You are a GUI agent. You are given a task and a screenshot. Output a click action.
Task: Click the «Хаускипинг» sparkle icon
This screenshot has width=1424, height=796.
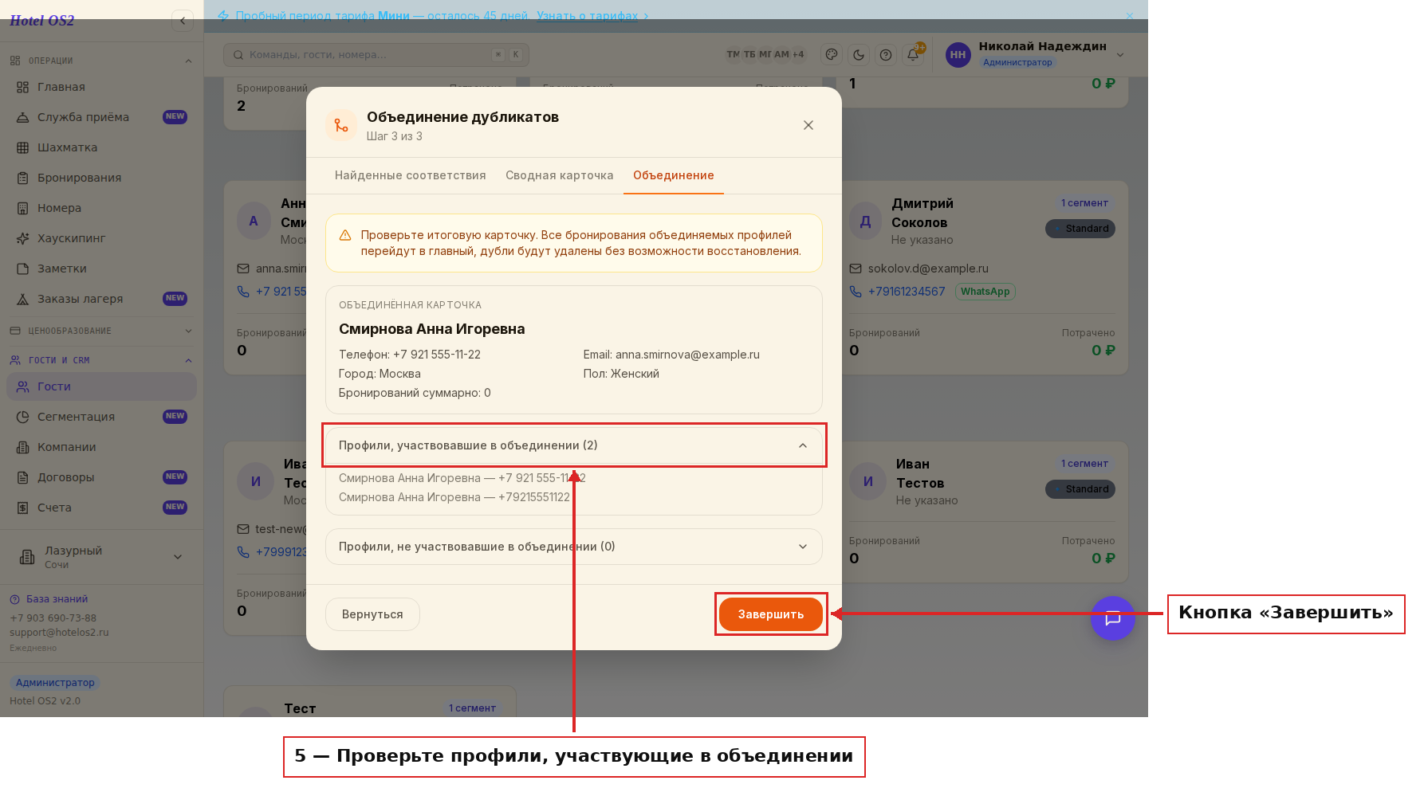pos(23,238)
